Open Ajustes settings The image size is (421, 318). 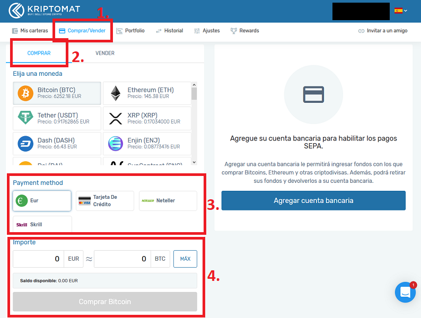click(x=207, y=31)
